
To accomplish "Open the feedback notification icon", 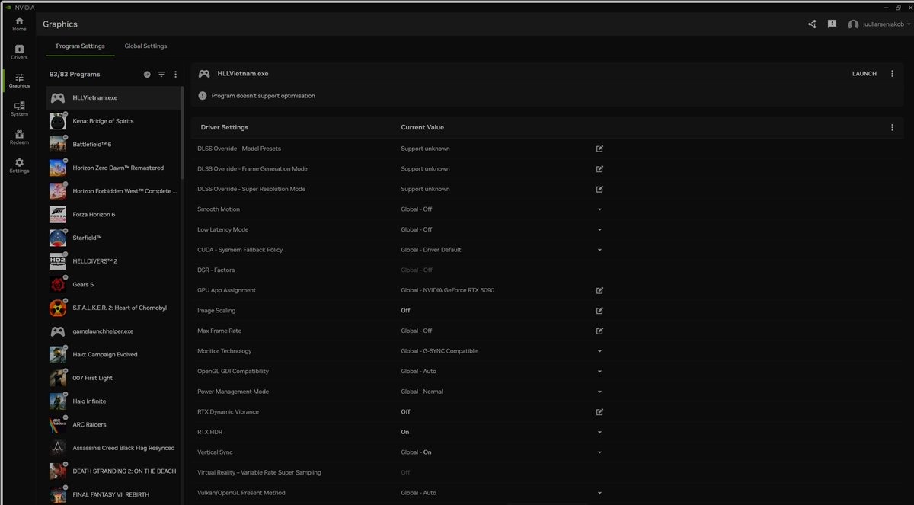I will tap(832, 24).
